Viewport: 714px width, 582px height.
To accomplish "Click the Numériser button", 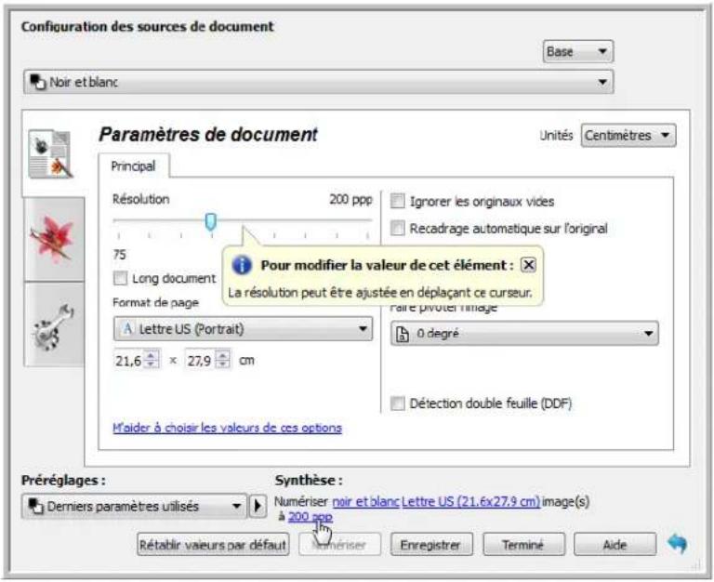I will [339, 545].
